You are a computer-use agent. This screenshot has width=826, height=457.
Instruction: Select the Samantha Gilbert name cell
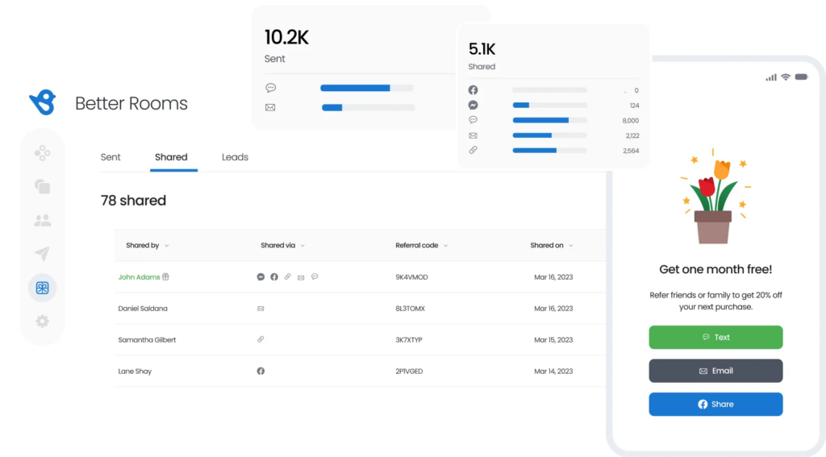[147, 339]
